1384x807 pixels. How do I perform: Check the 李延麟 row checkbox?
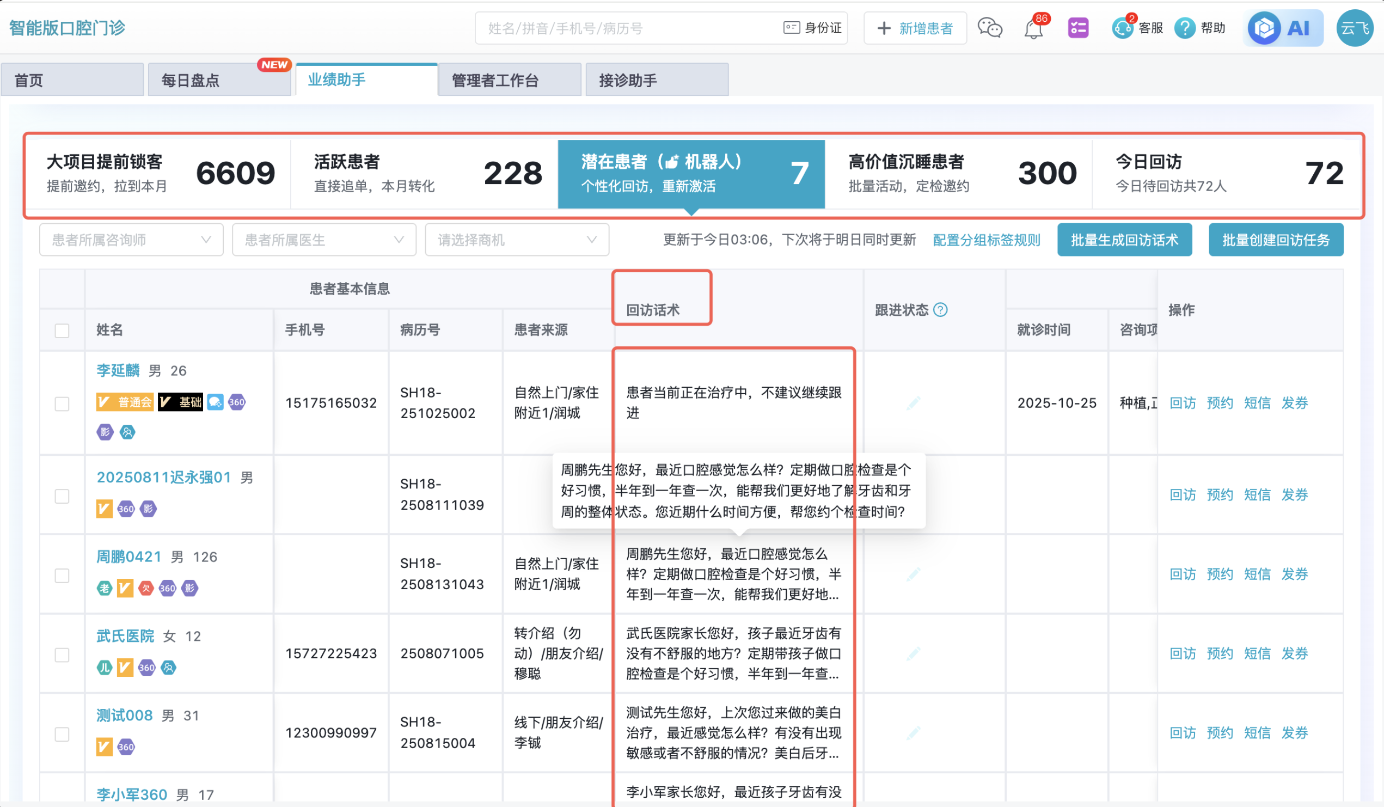(x=62, y=404)
